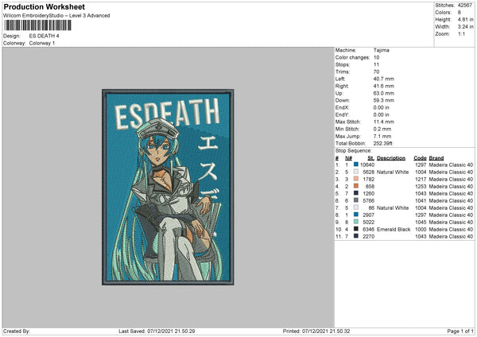The width and height of the screenshot is (477, 337).
Task: Select stitch count '2270' in row 11
Action: tap(368, 236)
